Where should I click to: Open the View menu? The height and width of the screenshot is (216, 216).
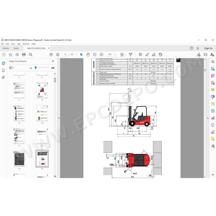pyautogui.click(x=13, y=44)
